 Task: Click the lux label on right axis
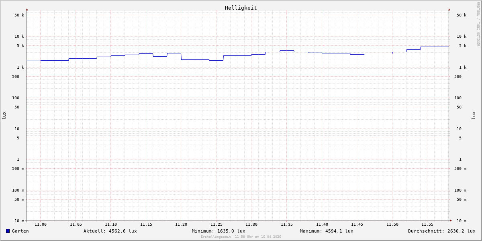tap(474, 115)
